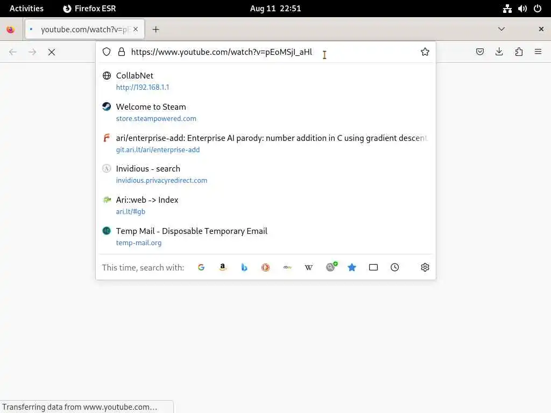Select Invidious - search suggestion
551x413 pixels.
tap(266, 174)
